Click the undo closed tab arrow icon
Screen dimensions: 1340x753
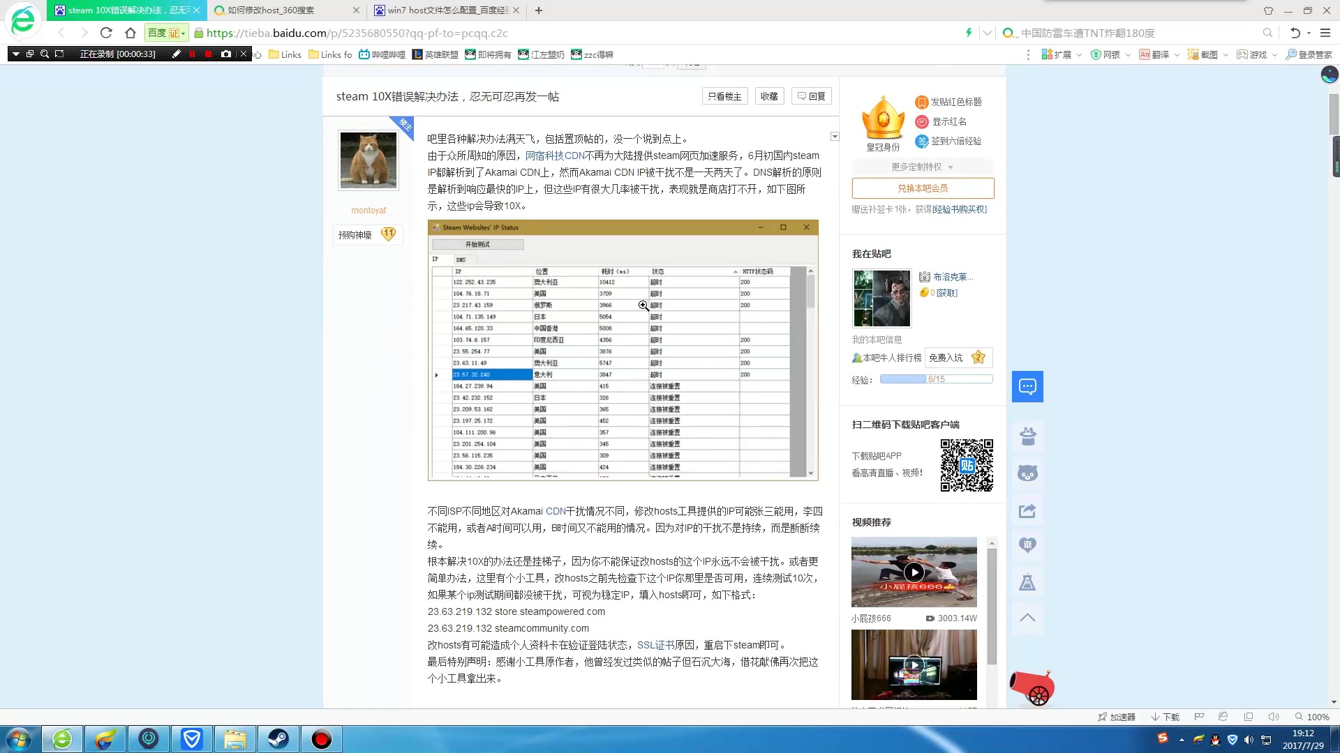click(x=1295, y=33)
